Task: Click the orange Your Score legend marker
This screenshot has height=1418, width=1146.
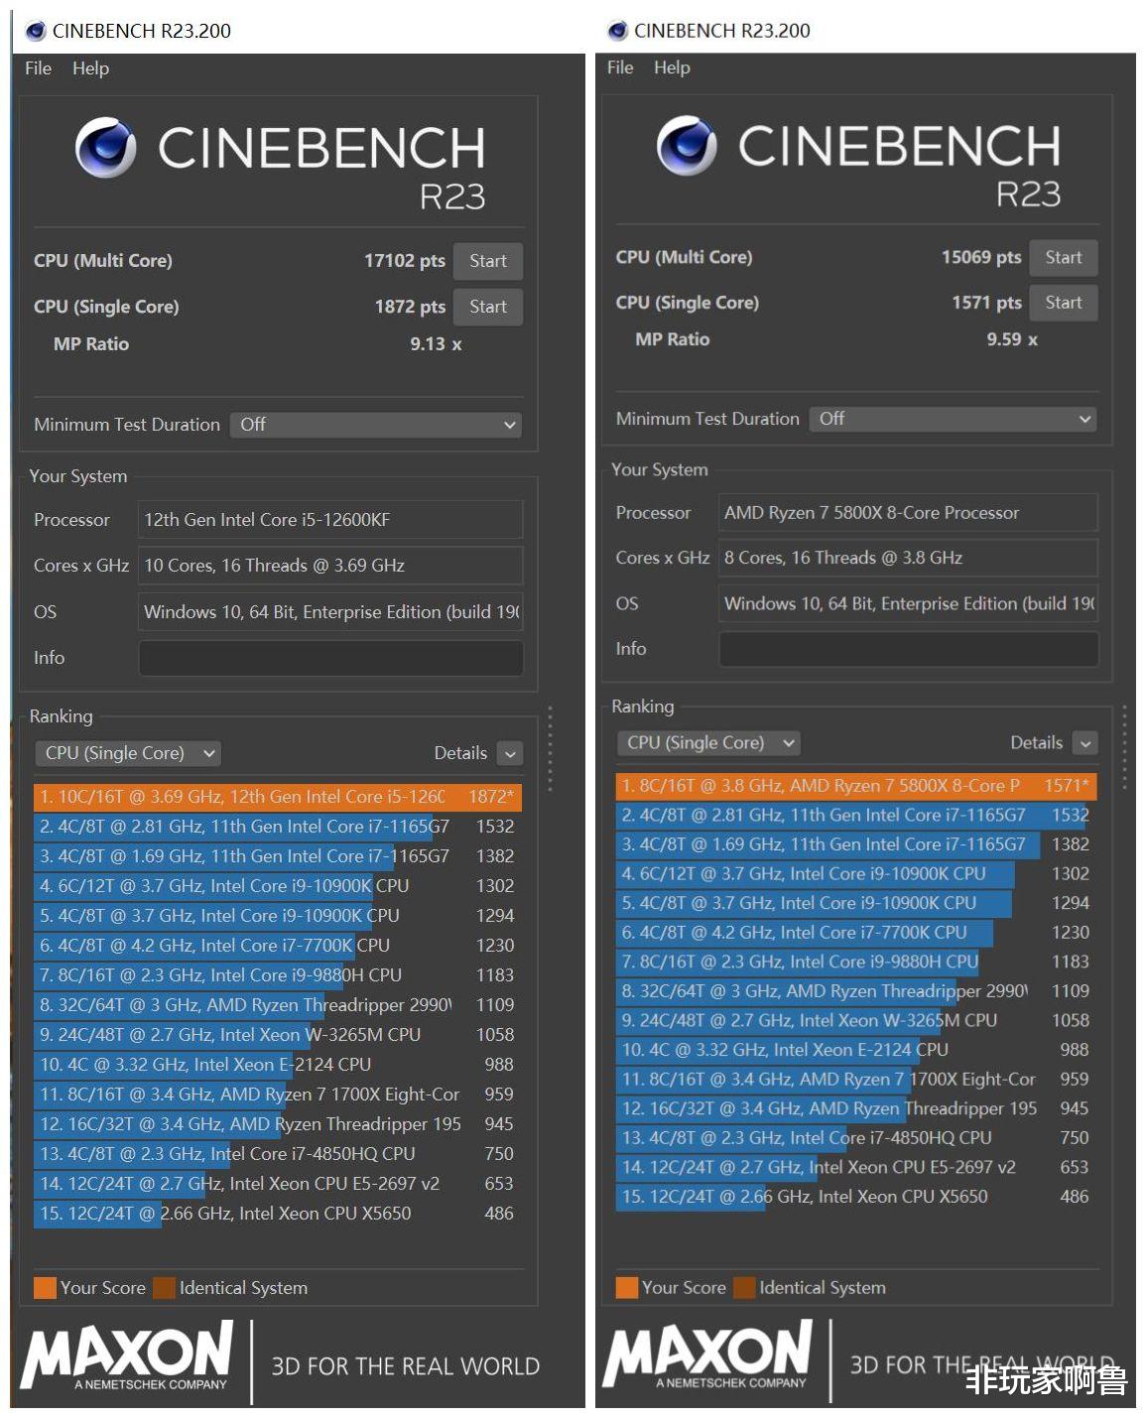Action: [44, 1287]
